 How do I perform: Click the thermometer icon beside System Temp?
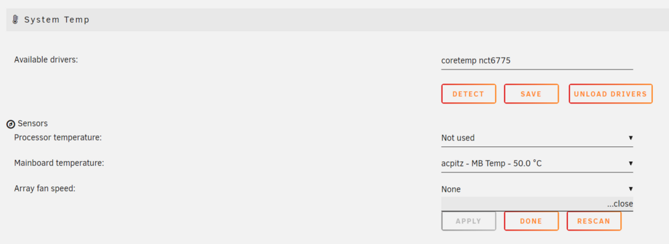15,19
